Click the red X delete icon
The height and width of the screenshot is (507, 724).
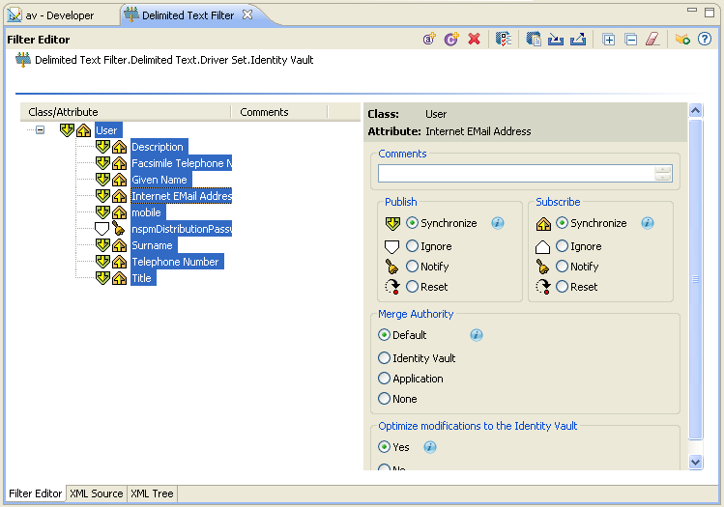pos(475,40)
